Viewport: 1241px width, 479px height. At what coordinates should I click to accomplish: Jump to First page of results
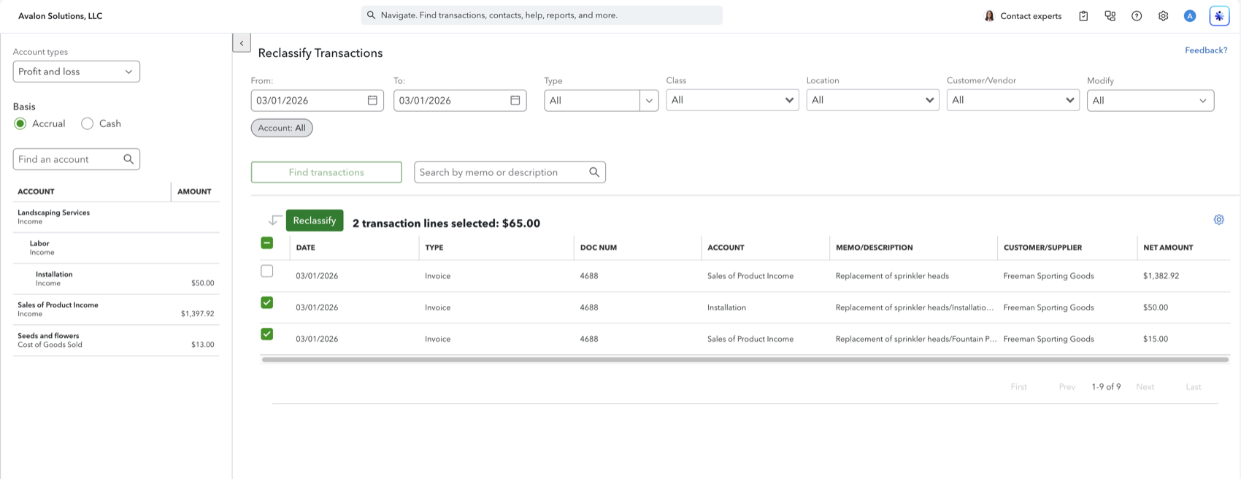pos(1018,387)
